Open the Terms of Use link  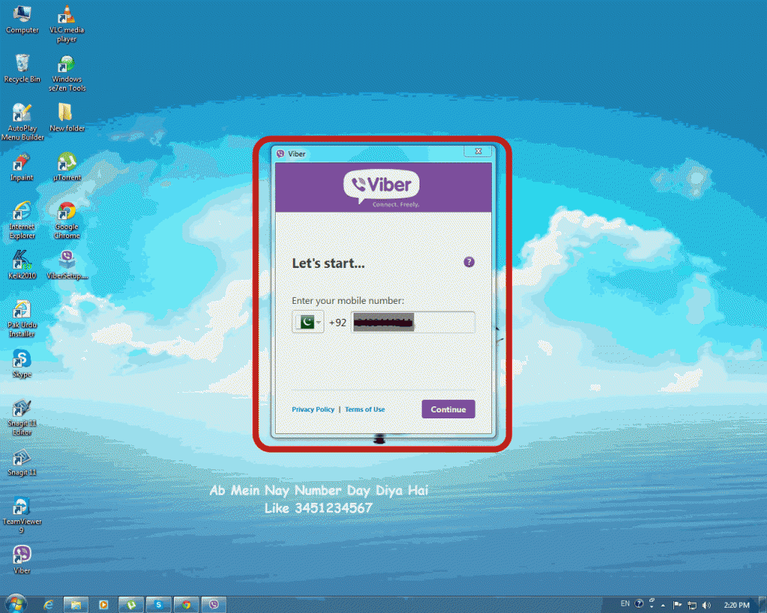[x=365, y=409]
